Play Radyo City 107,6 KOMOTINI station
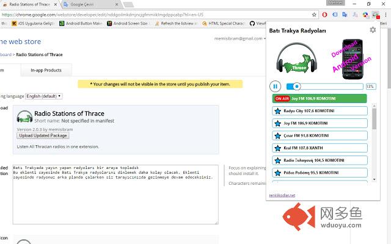 pyautogui.click(x=320, y=111)
